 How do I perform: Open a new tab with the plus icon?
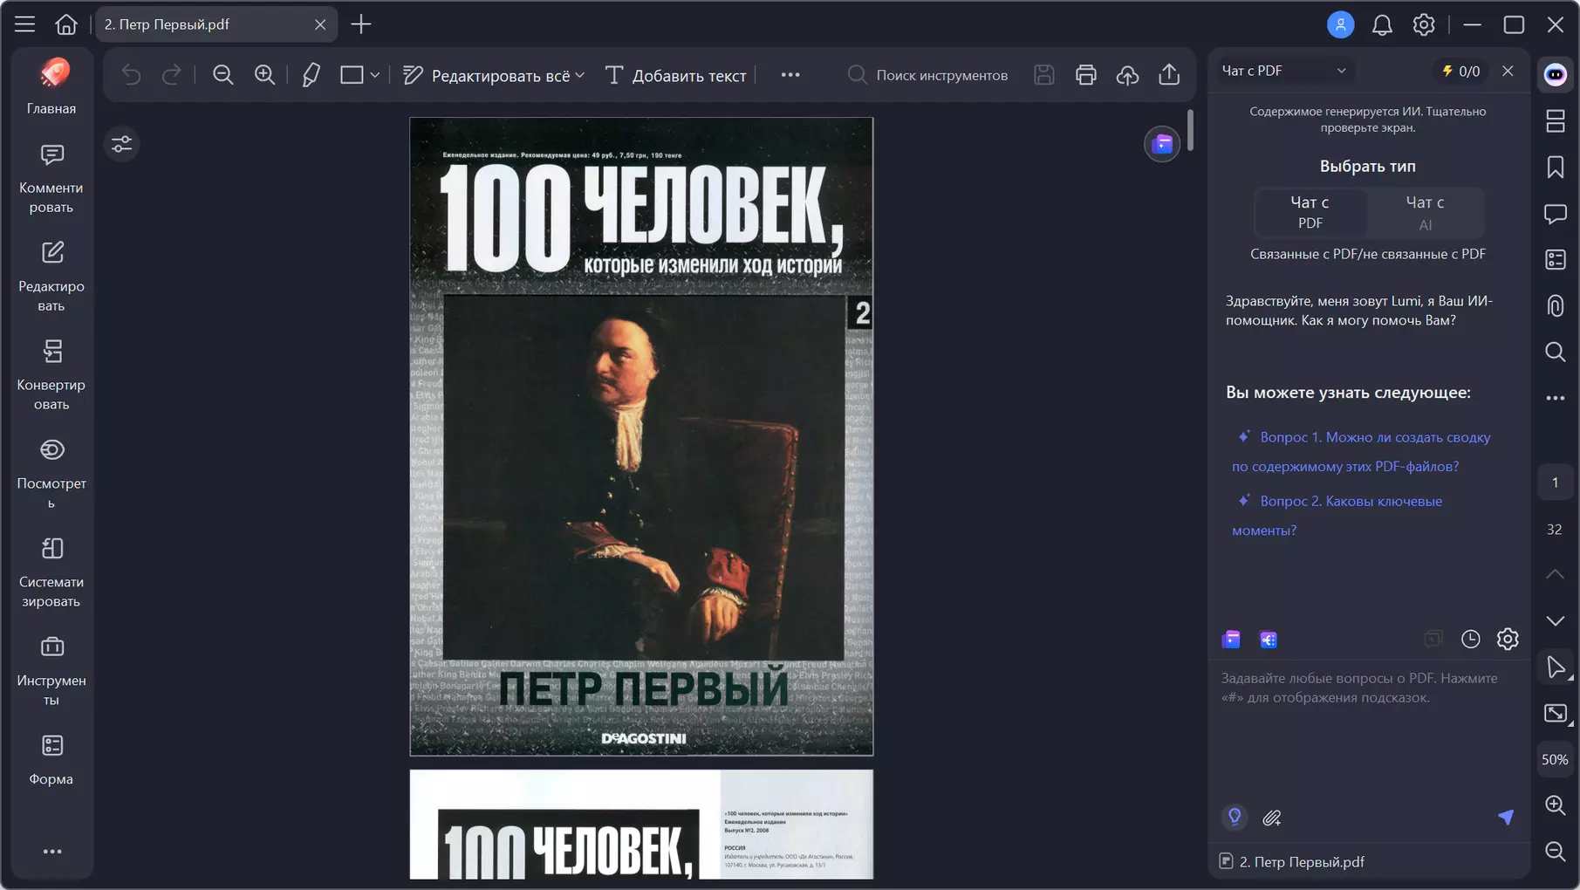[x=360, y=24]
